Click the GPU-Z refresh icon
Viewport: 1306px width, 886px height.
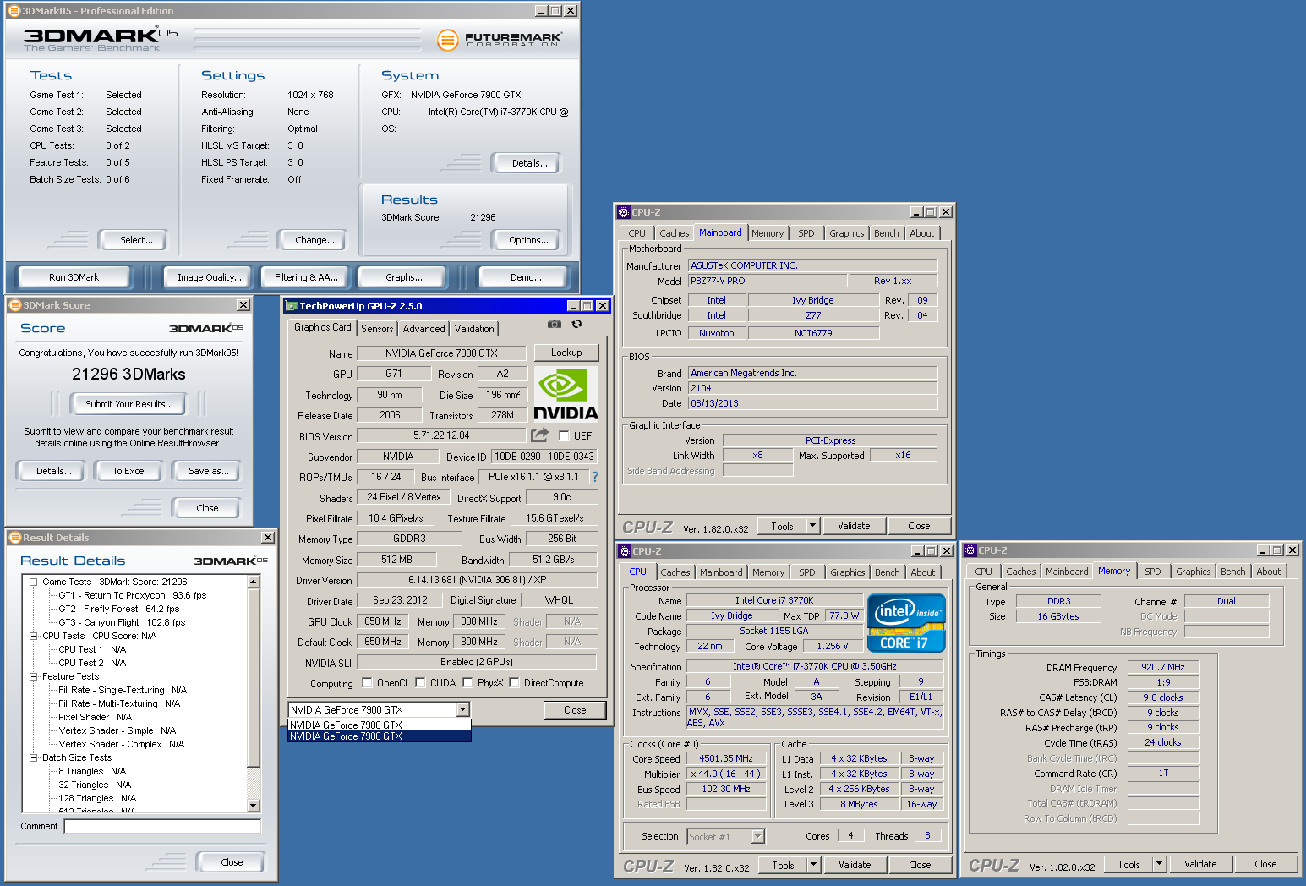click(576, 324)
